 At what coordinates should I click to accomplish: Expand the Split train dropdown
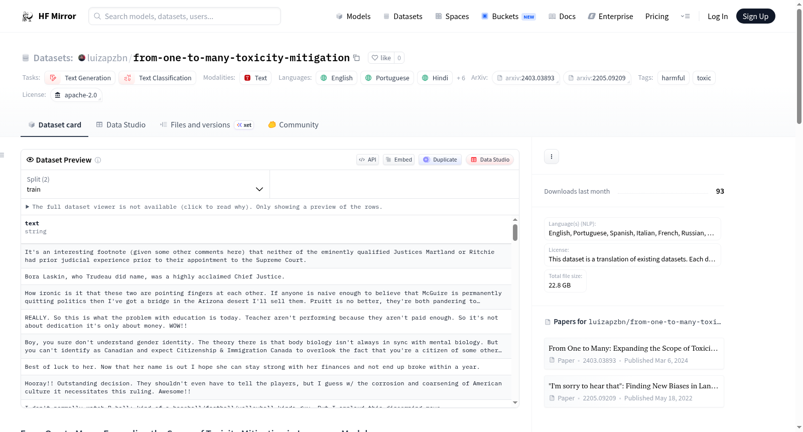click(145, 184)
